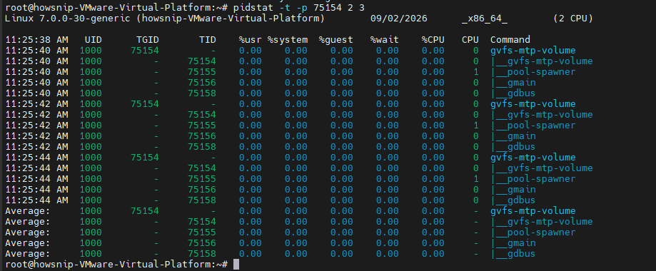Click the "Command" column header
Image resolution: width=656 pixels, height=271 pixels.
(510, 40)
